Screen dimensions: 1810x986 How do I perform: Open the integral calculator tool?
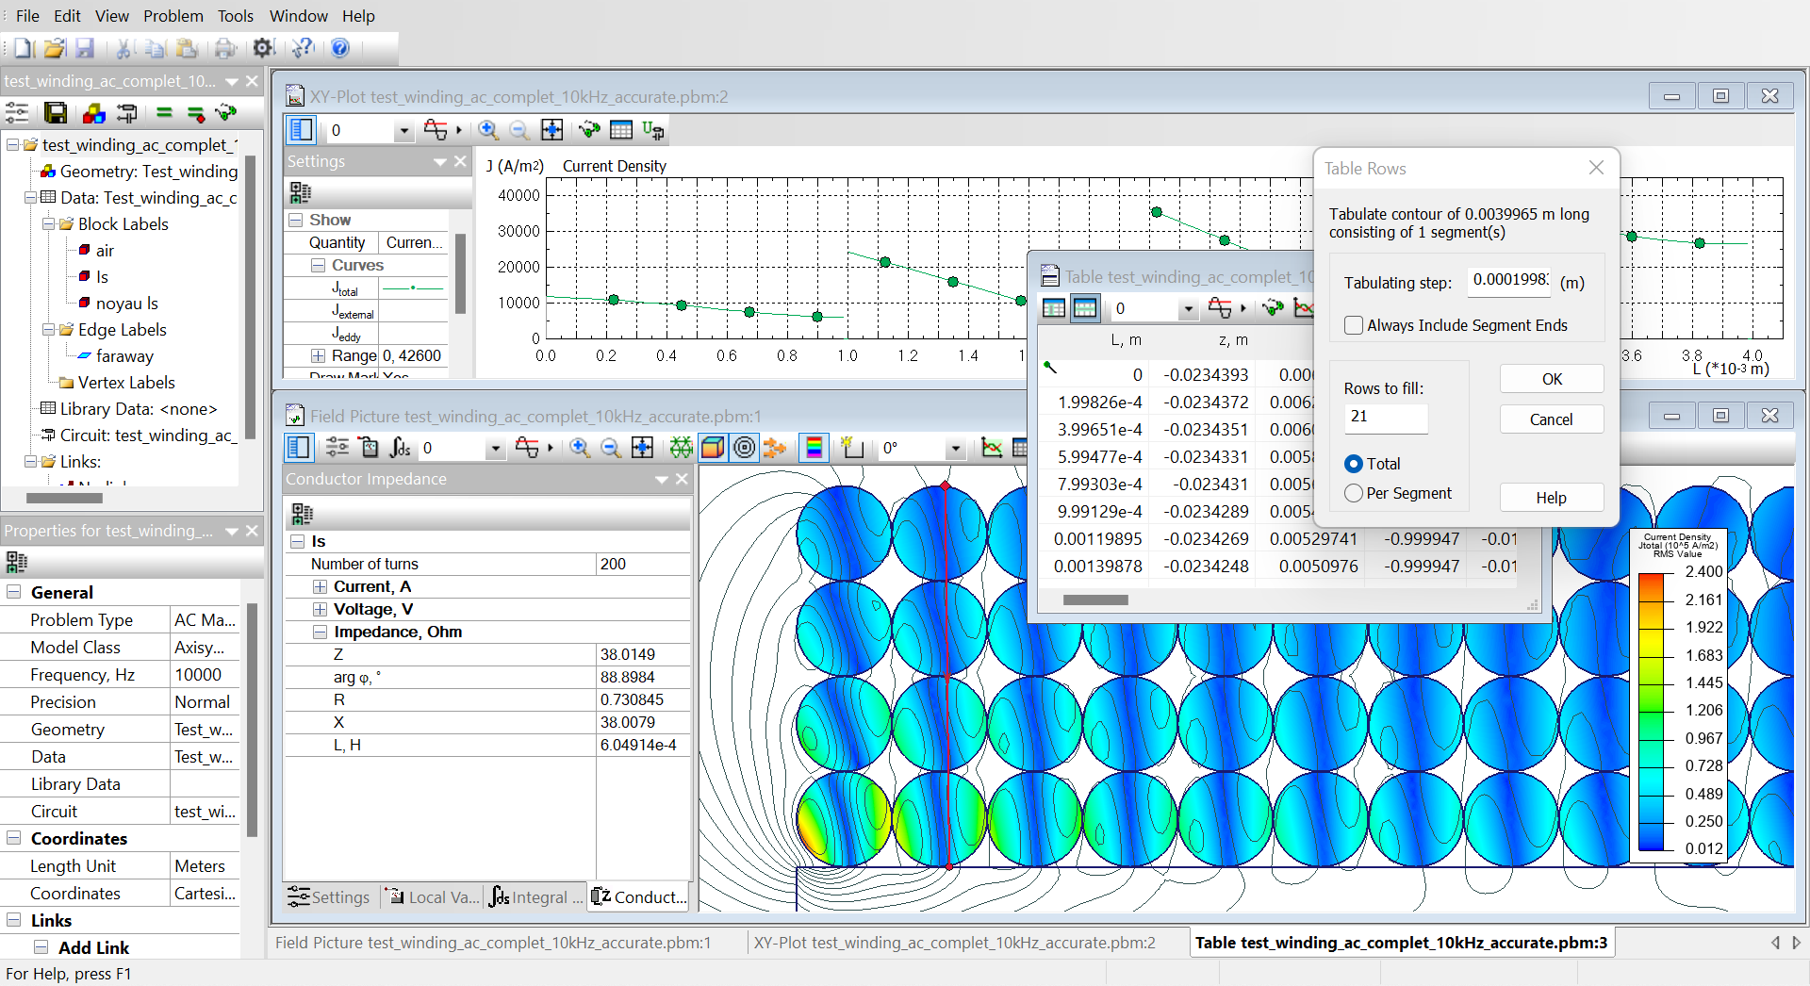[400, 448]
